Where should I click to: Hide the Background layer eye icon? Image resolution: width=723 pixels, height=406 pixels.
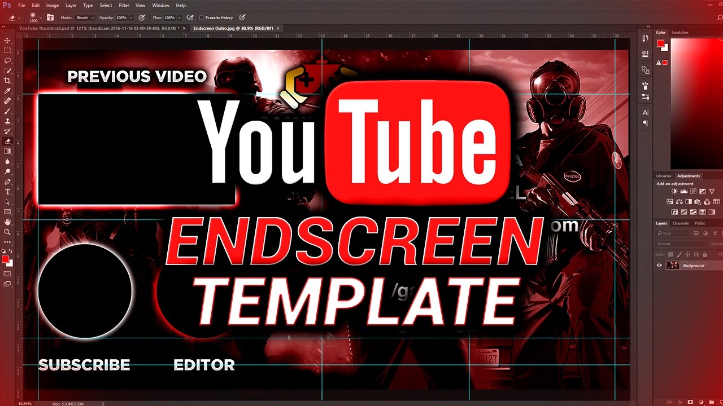coord(659,265)
